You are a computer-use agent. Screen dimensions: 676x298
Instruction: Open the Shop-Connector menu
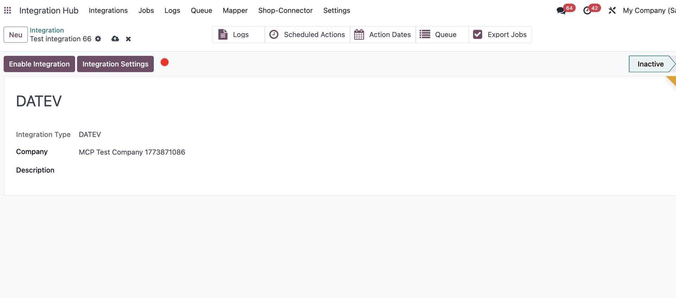point(286,11)
